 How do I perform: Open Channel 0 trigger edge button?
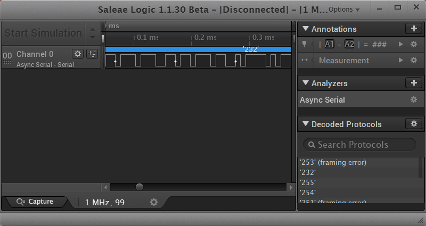pyautogui.click(x=92, y=54)
